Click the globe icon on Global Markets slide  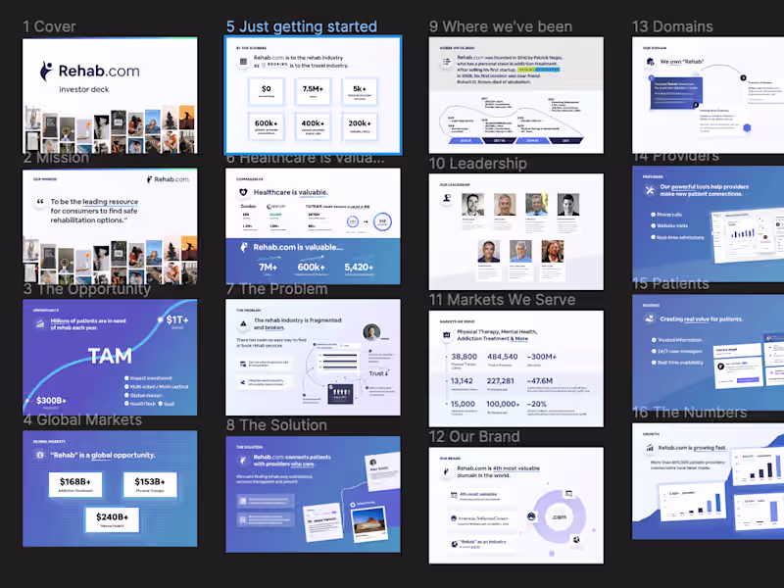(40, 455)
